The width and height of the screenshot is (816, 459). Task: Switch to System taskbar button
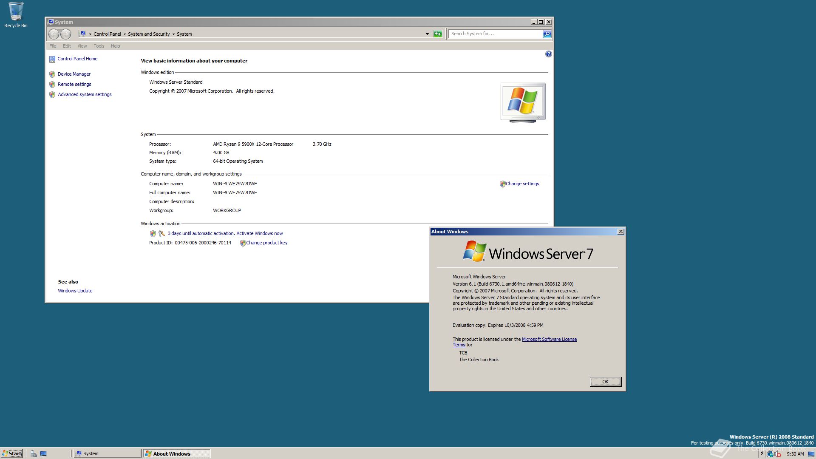(107, 453)
